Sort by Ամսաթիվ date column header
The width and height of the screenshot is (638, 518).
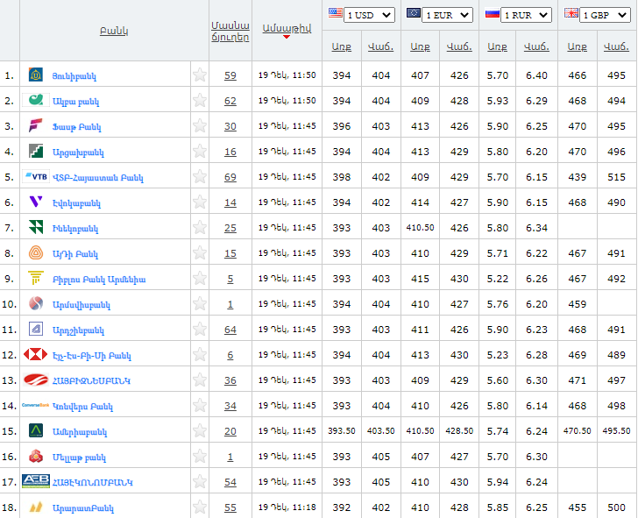[286, 29]
